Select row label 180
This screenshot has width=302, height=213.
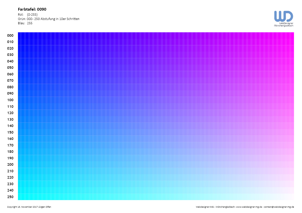[x=10, y=152]
